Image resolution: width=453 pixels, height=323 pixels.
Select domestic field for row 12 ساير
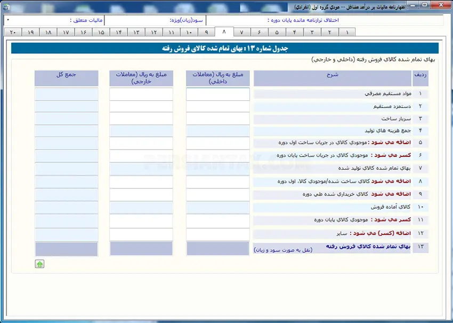click(x=218, y=234)
